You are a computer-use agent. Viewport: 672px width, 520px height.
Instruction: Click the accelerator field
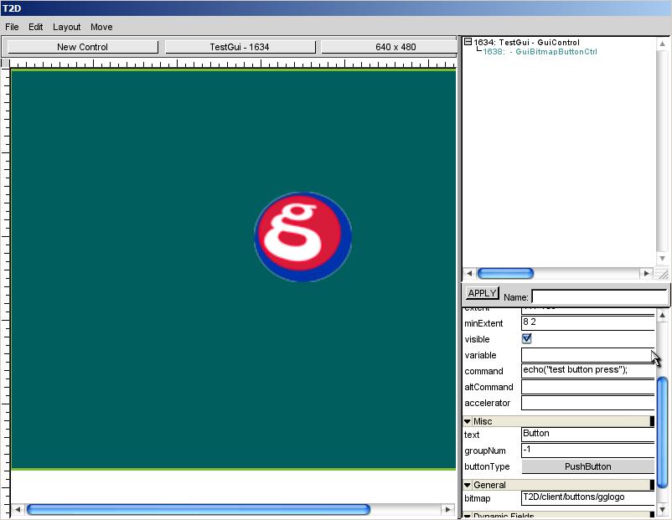click(587, 403)
